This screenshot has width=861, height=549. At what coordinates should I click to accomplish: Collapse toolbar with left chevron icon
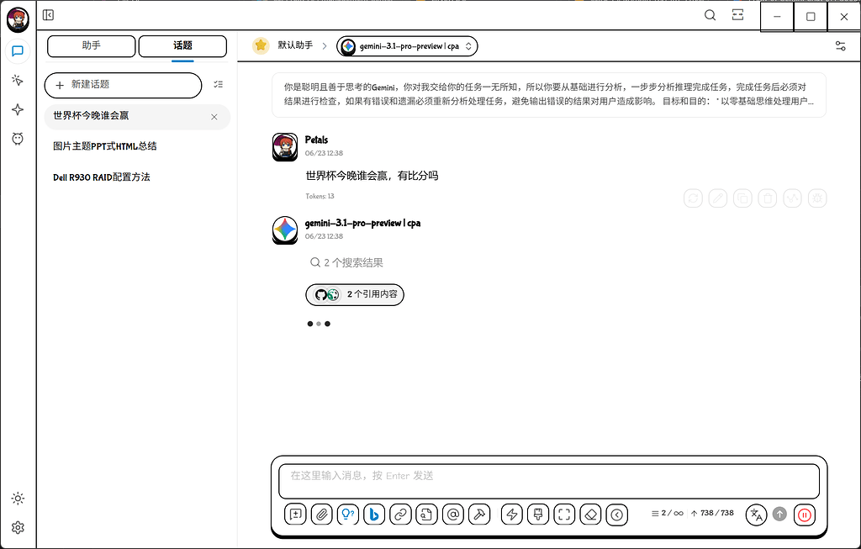tap(616, 515)
